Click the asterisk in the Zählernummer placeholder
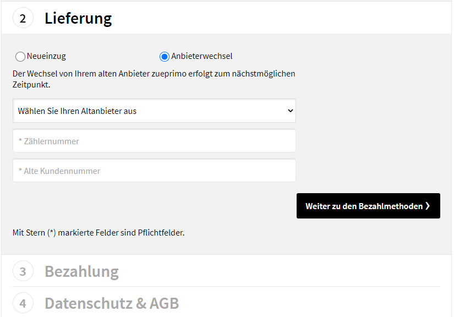454x317 pixels. [x=20, y=141]
